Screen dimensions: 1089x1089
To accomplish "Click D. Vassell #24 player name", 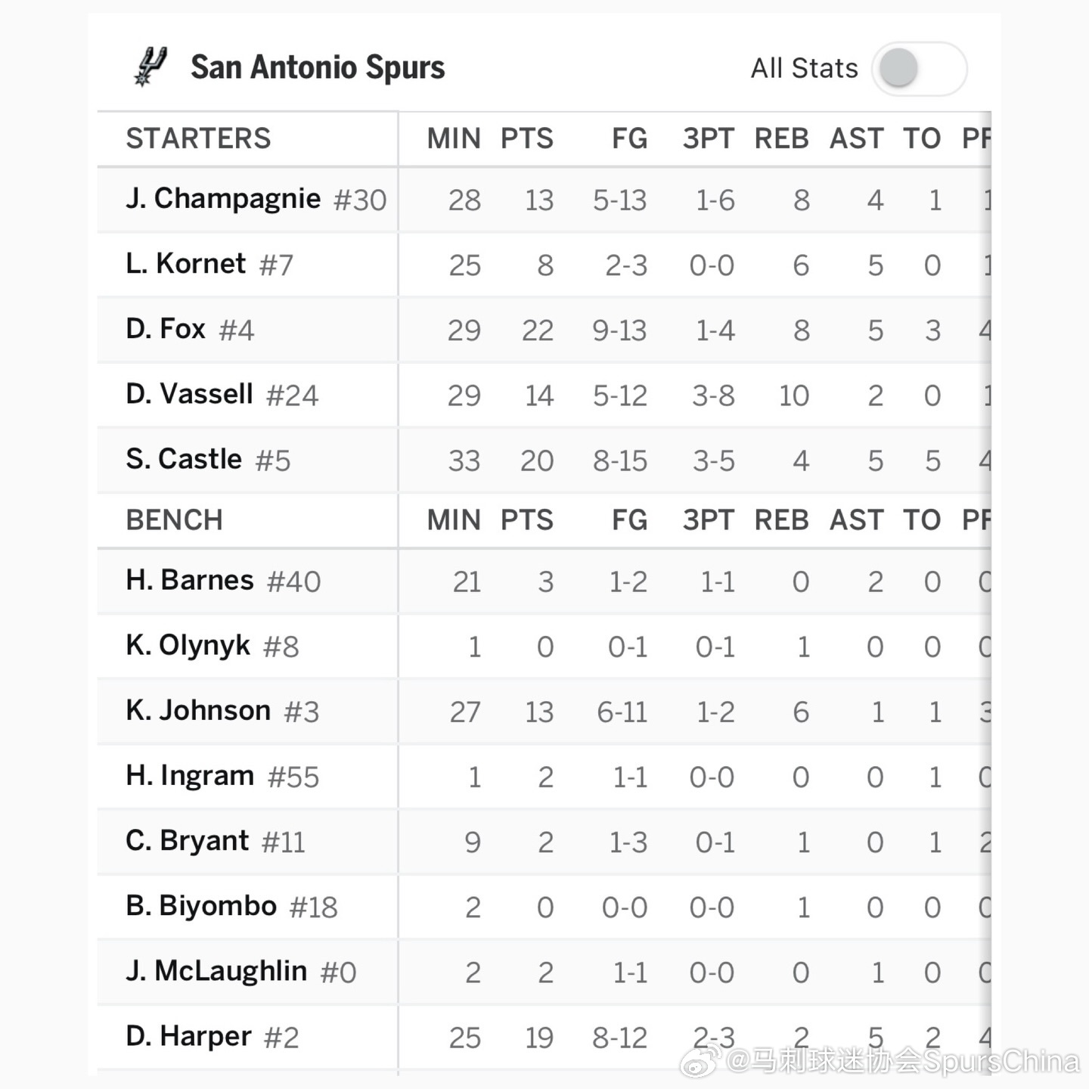I will [x=222, y=394].
